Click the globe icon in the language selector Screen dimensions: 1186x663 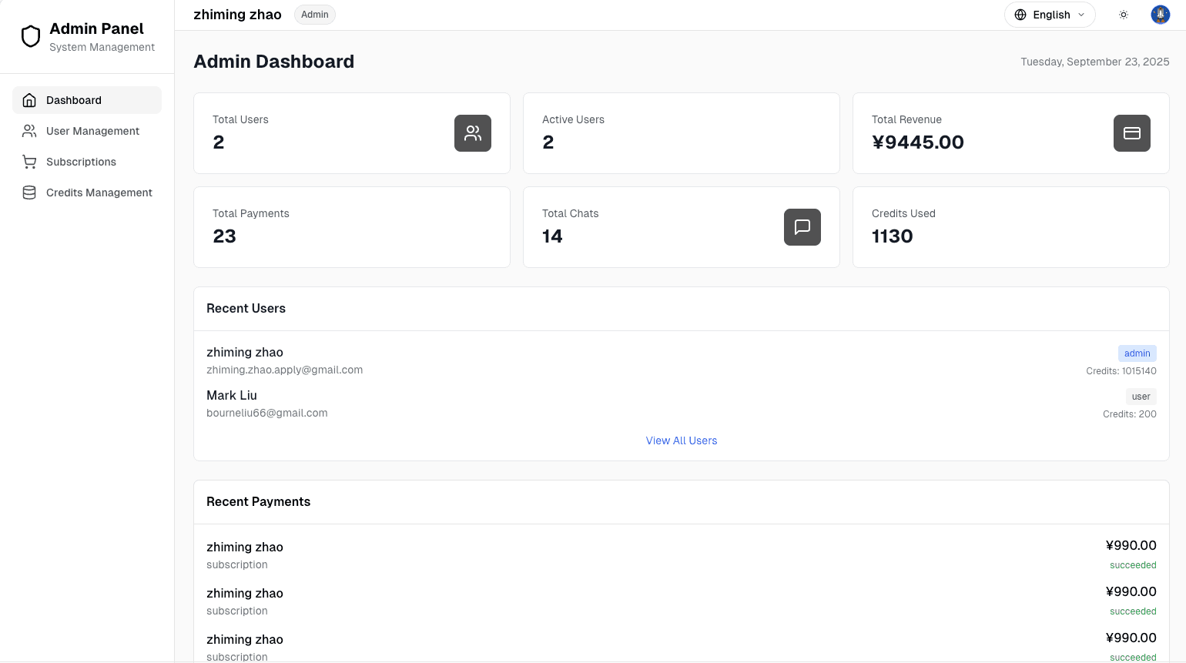[x=1020, y=14]
